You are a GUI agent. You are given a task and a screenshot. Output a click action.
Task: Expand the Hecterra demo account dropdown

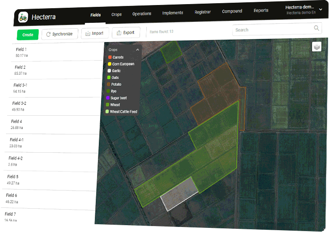click(320, 9)
